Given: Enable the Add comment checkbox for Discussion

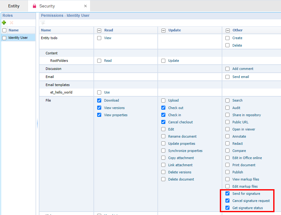Looking at the screenshot, I should tap(228, 69).
